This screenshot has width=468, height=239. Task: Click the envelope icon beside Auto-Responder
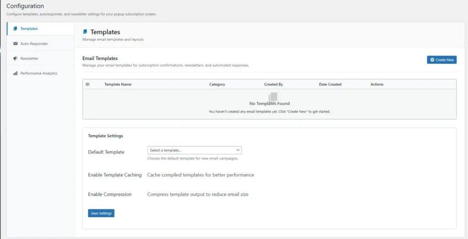click(15, 43)
